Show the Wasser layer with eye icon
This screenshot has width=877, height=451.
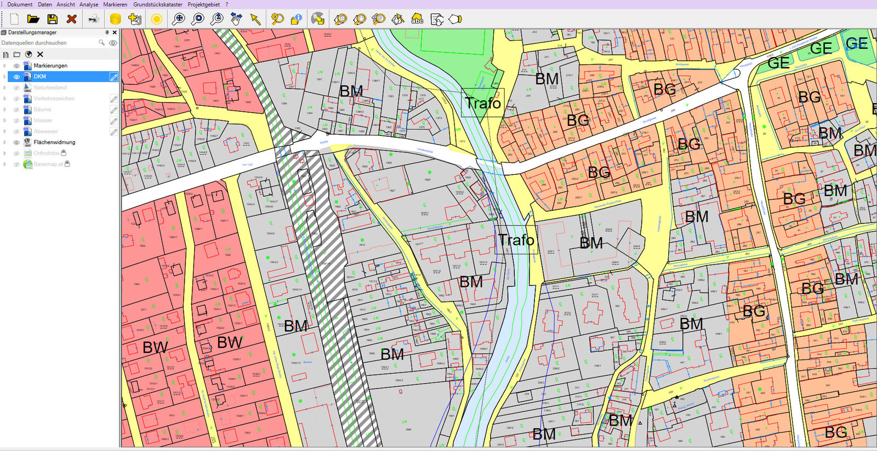point(16,120)
